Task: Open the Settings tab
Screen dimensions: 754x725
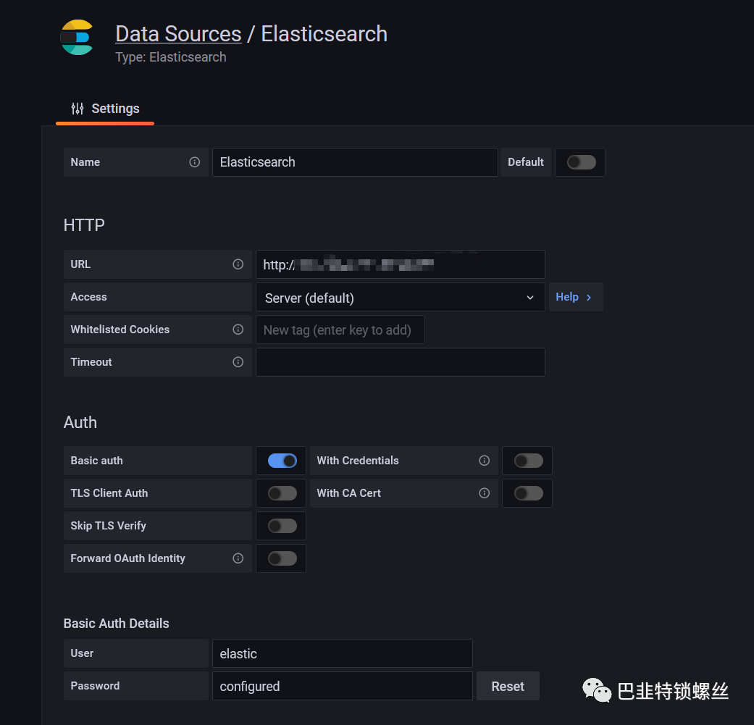Action: point(105,109)
